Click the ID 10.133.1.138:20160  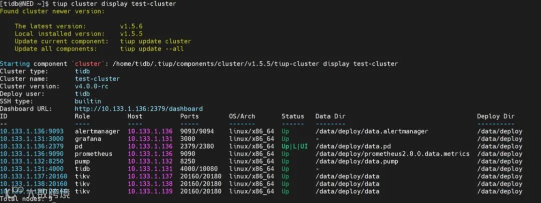click(x=34, y=184)
